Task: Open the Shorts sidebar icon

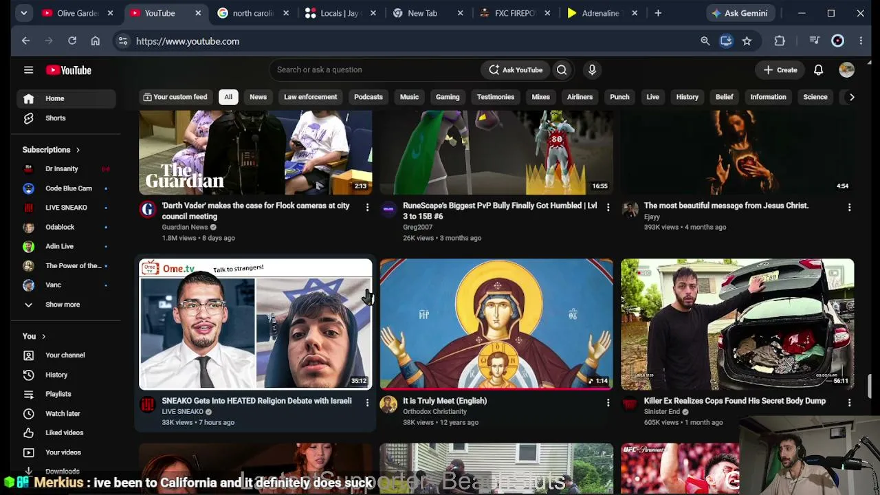Action: [28, 118]
